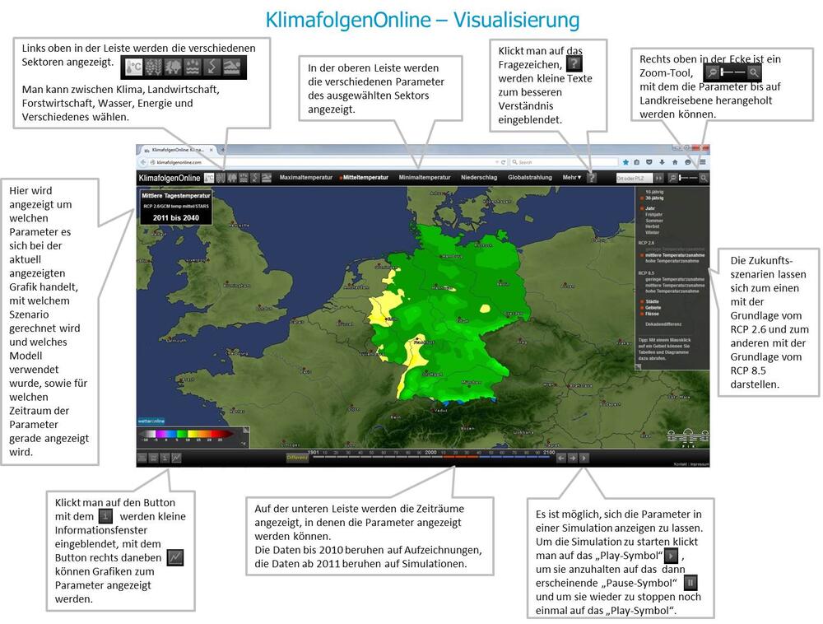823x624 pixels.
Task: Select the Wasser sector icon
Action: 244,175
